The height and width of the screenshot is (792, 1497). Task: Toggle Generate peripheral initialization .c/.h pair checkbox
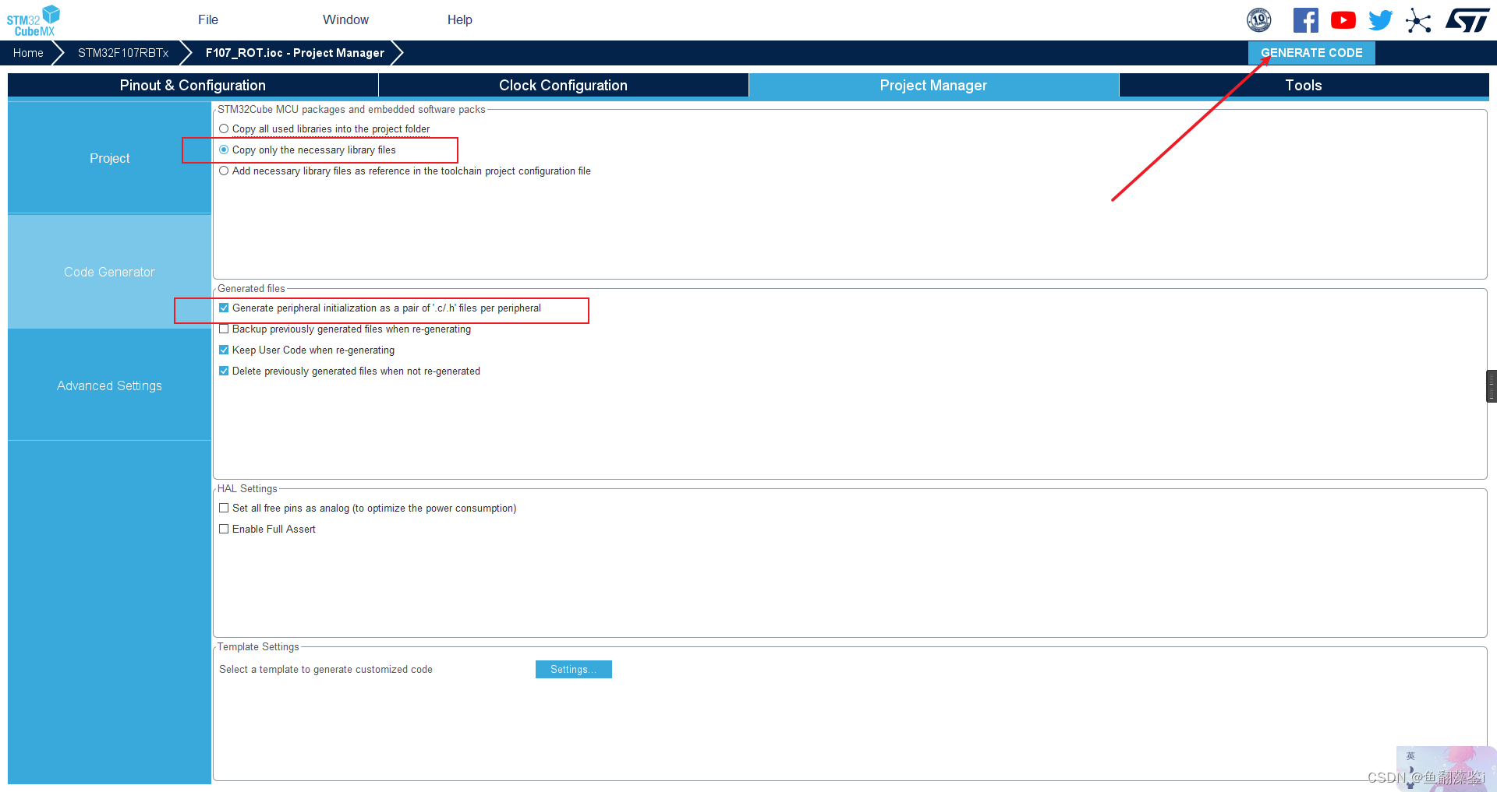tap(224, 308)
